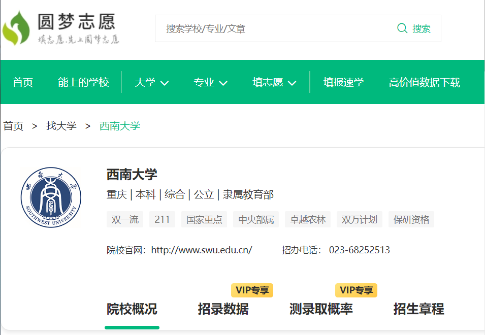Click the 保研资格 tag
This screenshot has width=485, height=335.
pyautogui.click(x=411, y=219)
